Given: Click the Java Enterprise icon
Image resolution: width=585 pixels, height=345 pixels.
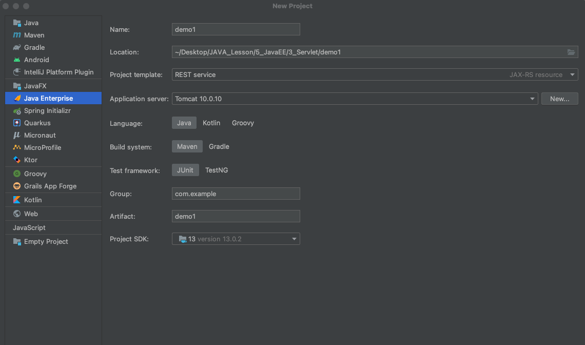Looking at the screenshot, I should [17, 98].
